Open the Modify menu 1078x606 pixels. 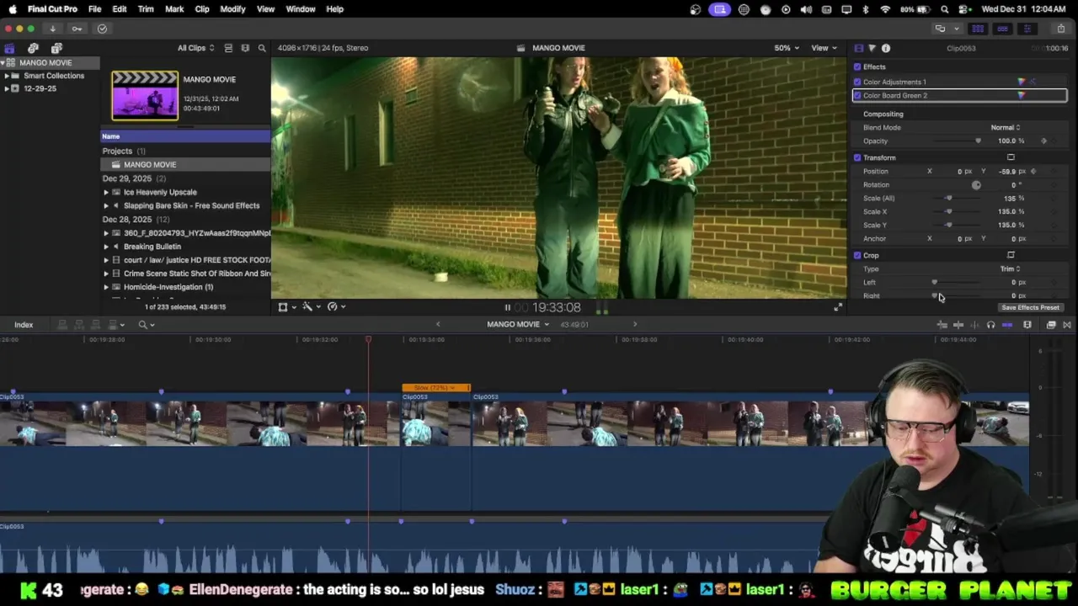pyautogui.click(x=232, y=9)
